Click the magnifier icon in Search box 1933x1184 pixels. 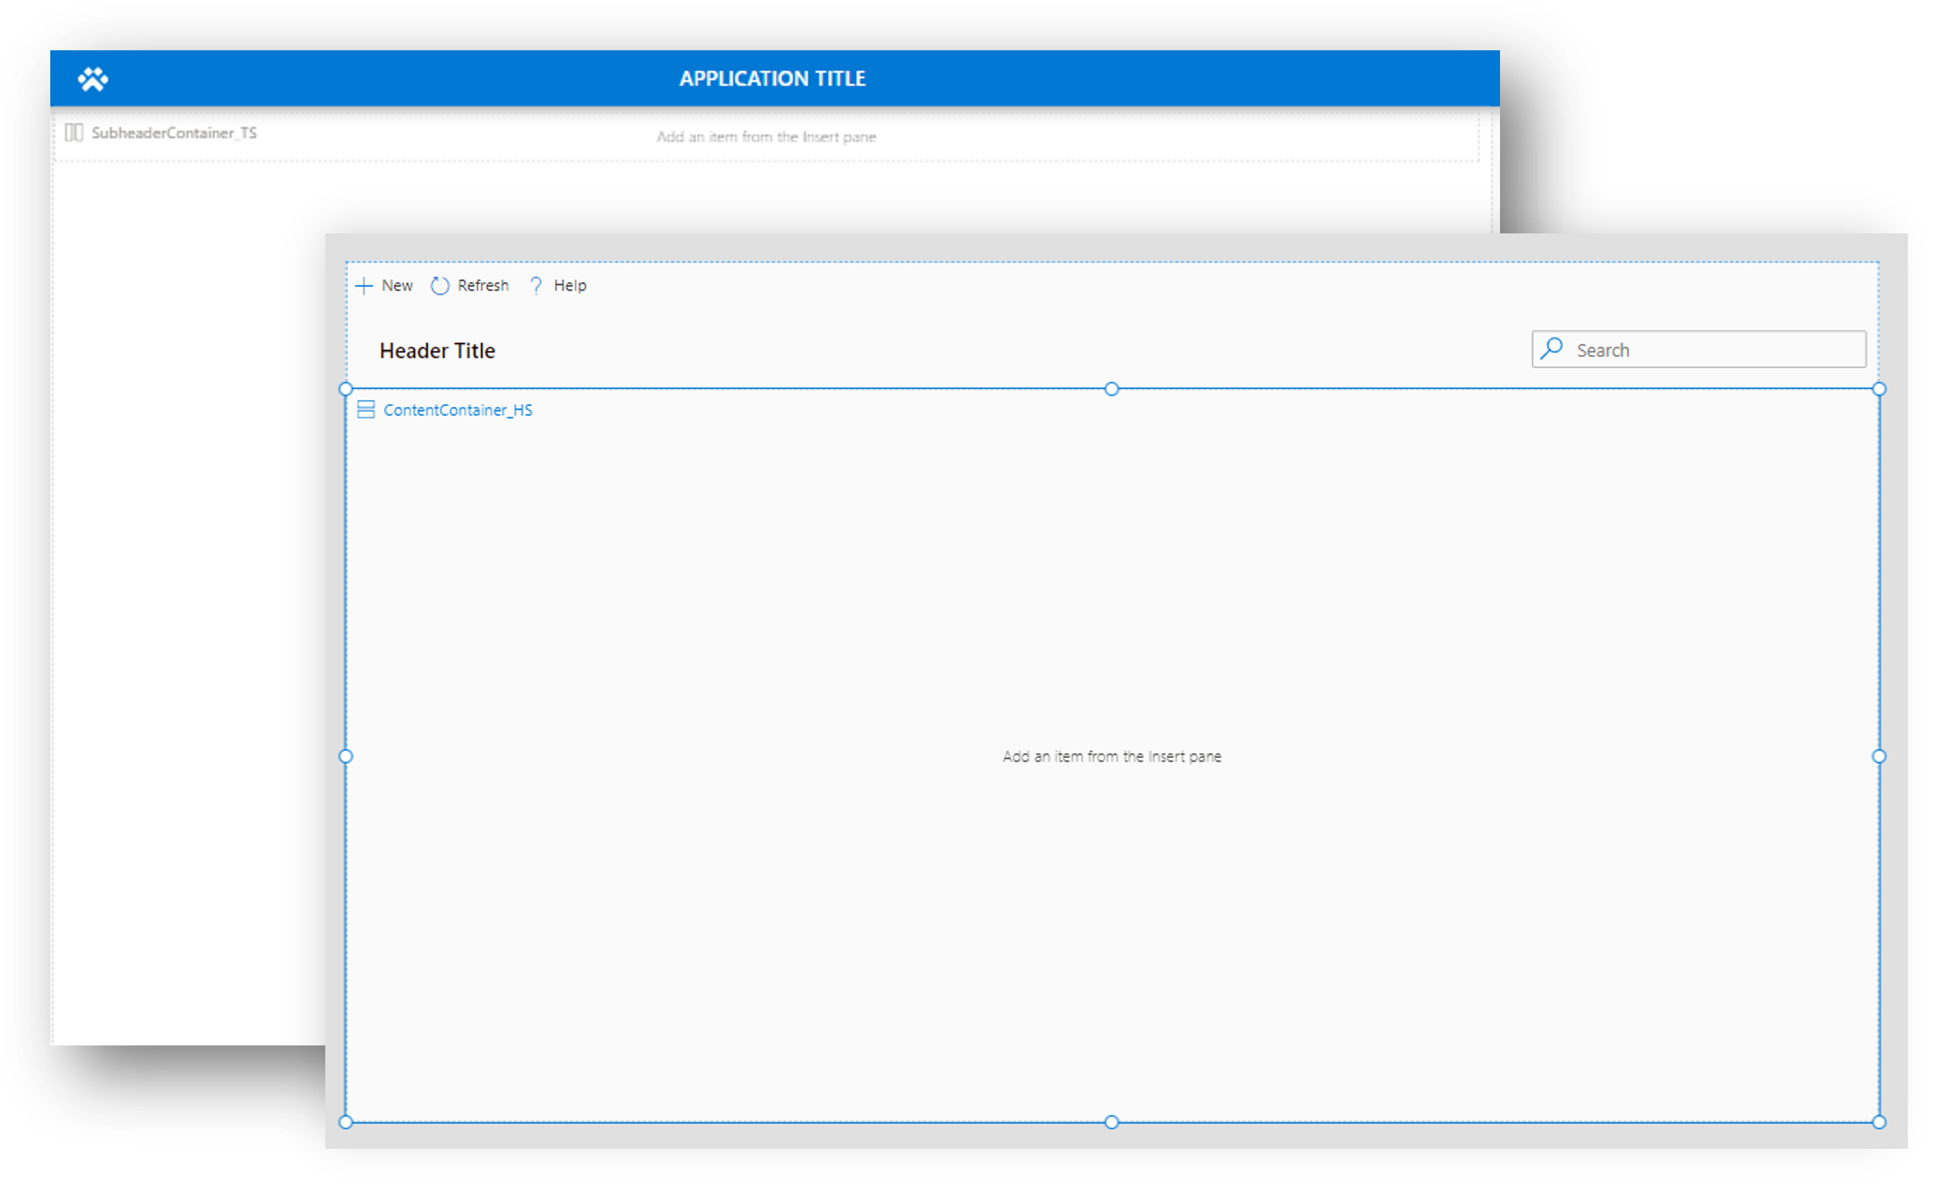[x=1551, y=348]
